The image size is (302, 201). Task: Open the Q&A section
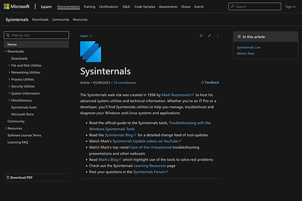pos(126,7)
